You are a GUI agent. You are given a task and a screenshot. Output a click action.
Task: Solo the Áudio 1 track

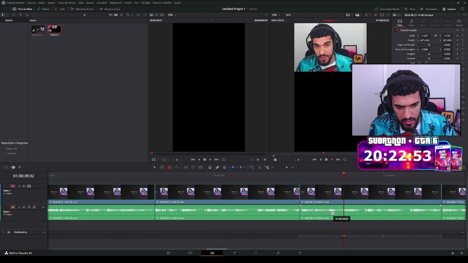[29, 207]
